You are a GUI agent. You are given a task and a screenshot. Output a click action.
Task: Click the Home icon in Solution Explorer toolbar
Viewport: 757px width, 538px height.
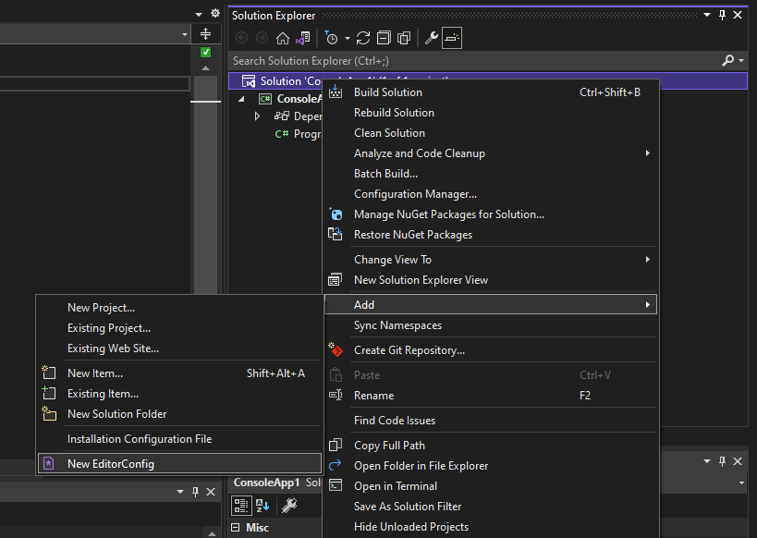283,38
